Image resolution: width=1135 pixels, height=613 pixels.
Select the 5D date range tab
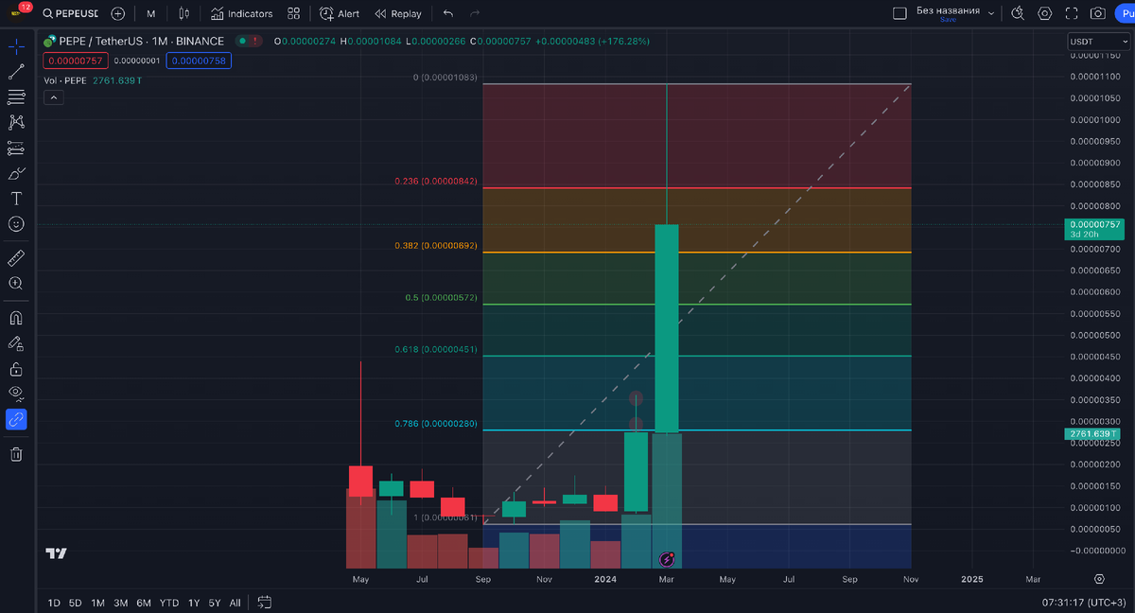point(75,603)
